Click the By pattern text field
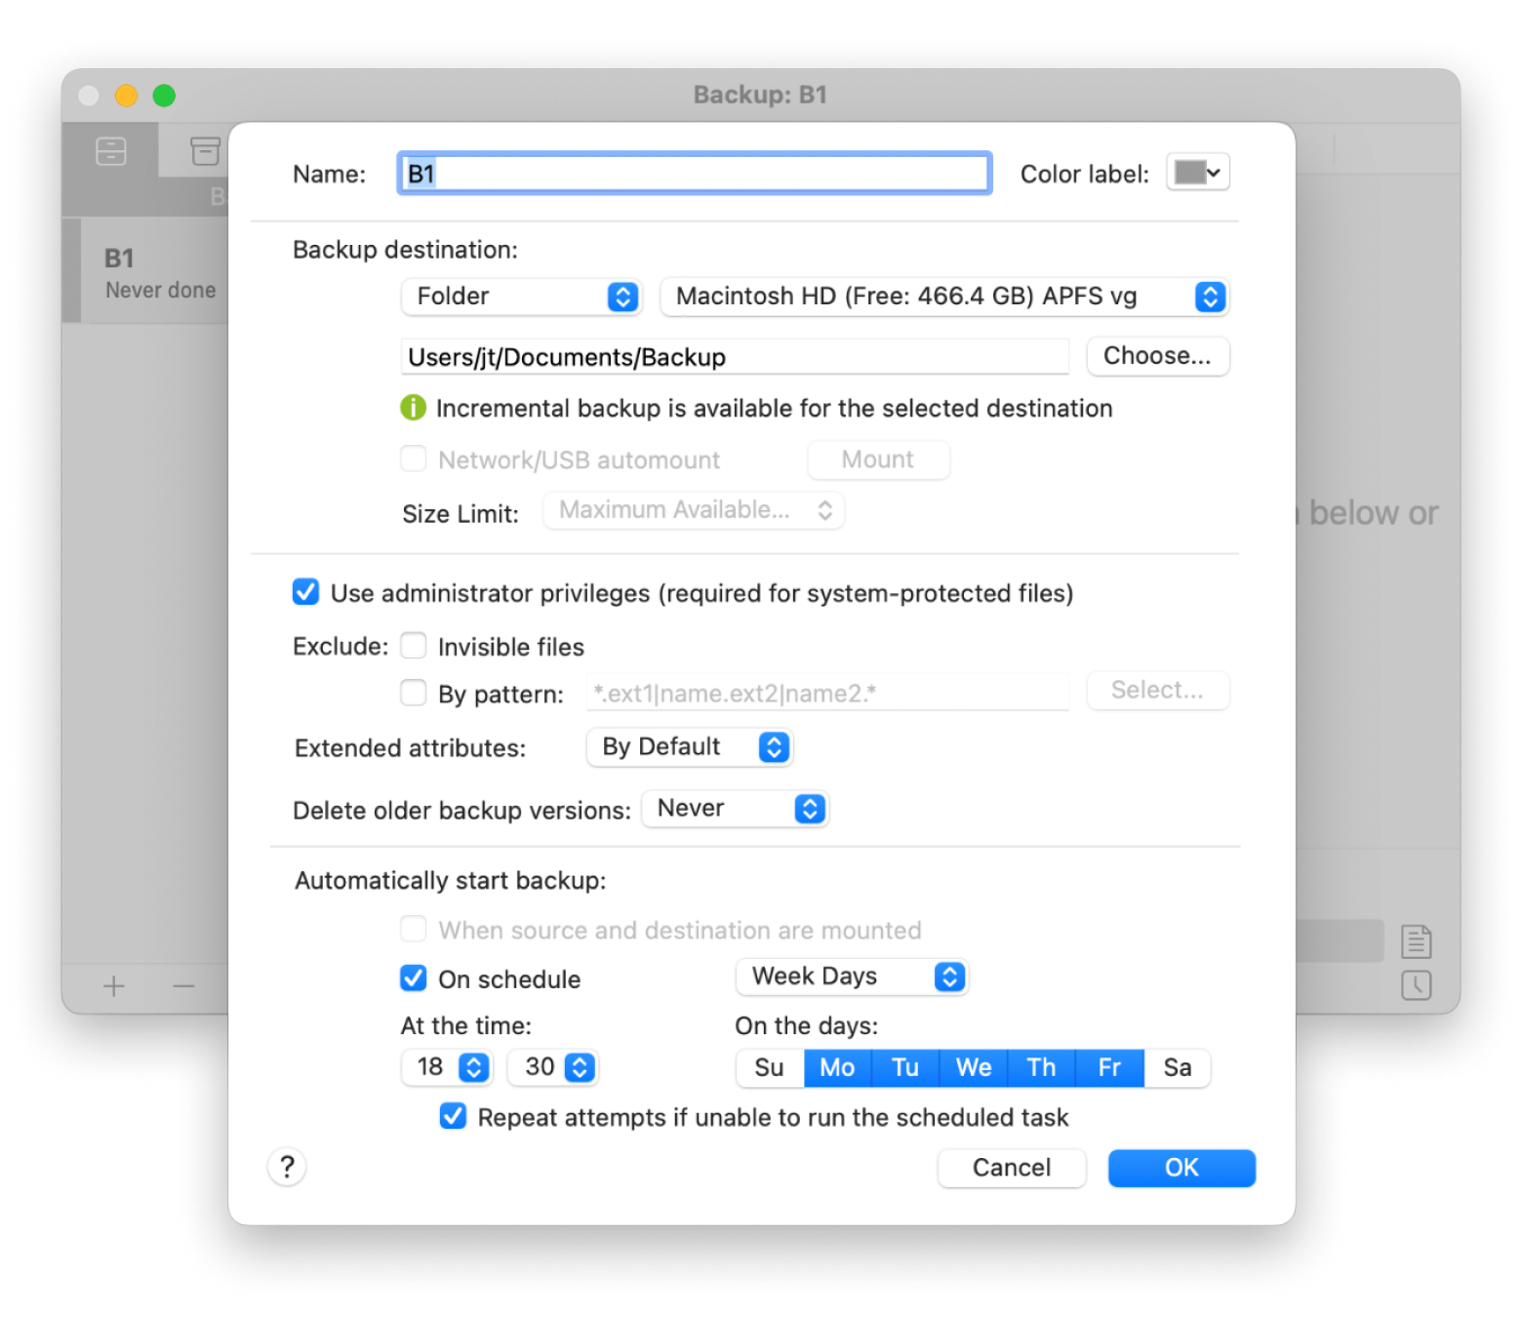 click(827, 693)
